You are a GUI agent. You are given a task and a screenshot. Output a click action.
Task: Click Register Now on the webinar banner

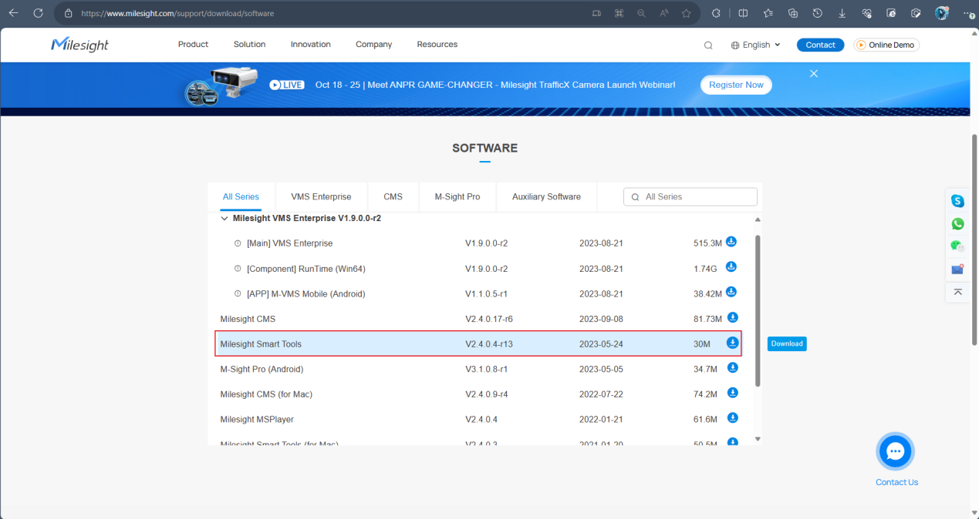pos(736,85)
